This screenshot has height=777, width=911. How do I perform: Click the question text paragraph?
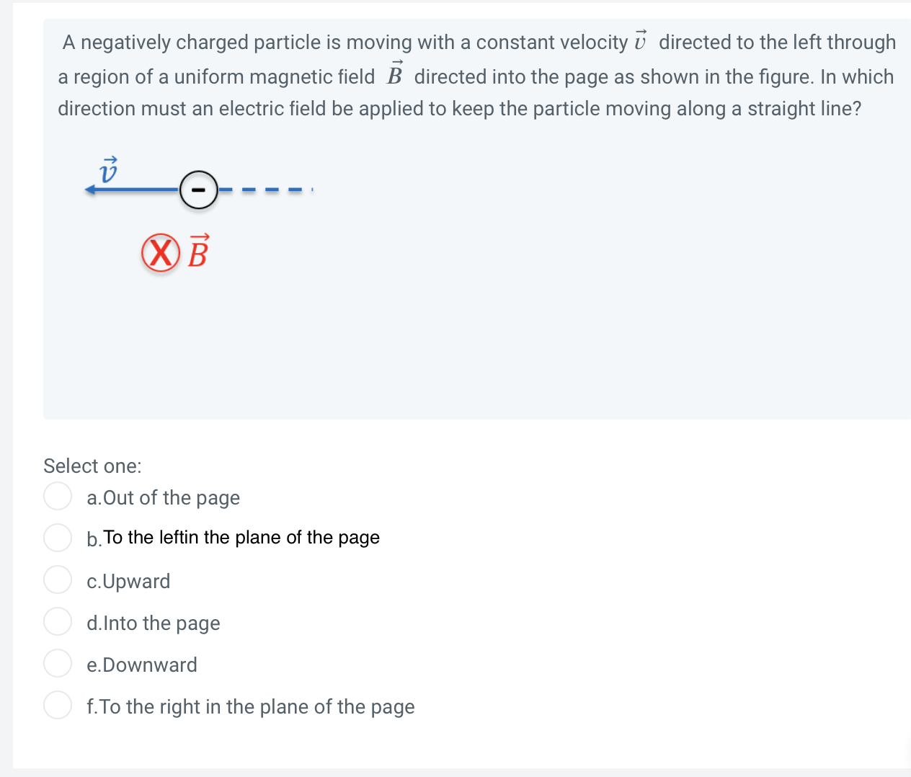pos(476,76)
